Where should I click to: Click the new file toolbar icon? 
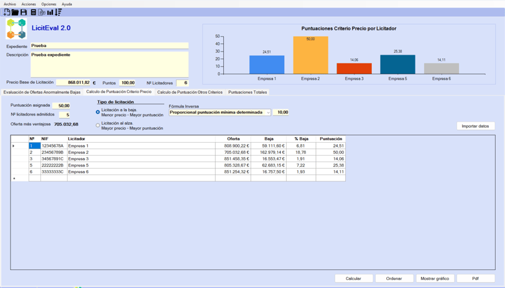pyautogui.click(x=6, y=12)
